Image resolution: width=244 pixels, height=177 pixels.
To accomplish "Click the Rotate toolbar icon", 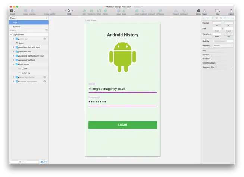I will click(x=99, y=11).
